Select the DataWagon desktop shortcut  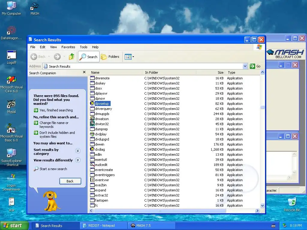[x=11, y=33]
